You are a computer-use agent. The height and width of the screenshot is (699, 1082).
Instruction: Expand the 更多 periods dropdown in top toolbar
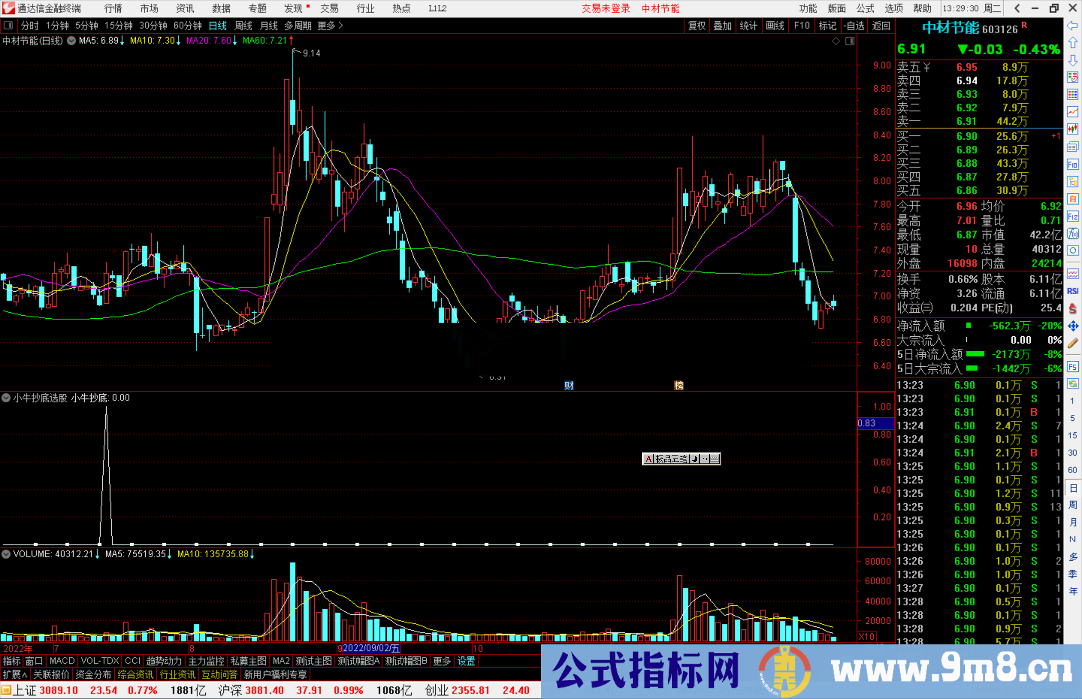(330, 26)
